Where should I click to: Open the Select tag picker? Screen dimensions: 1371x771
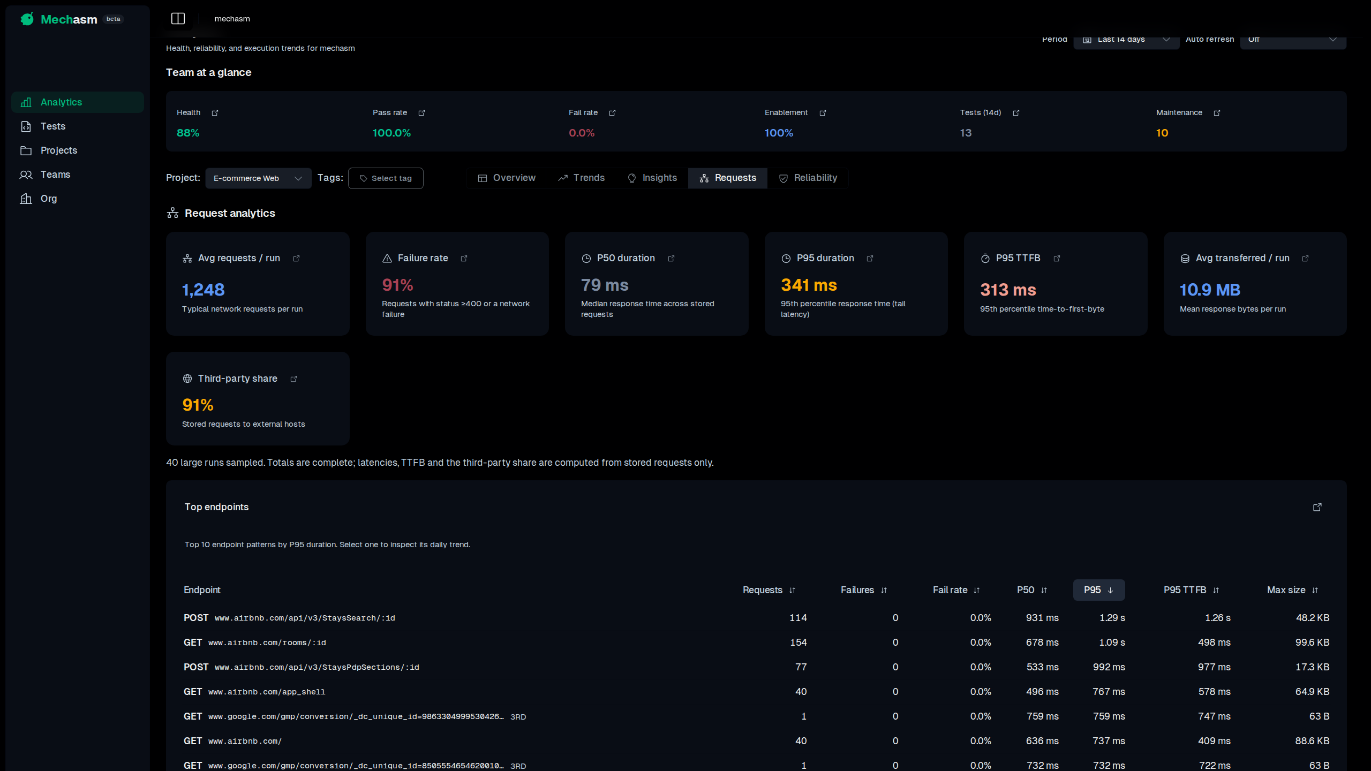[x=386, y=178]
